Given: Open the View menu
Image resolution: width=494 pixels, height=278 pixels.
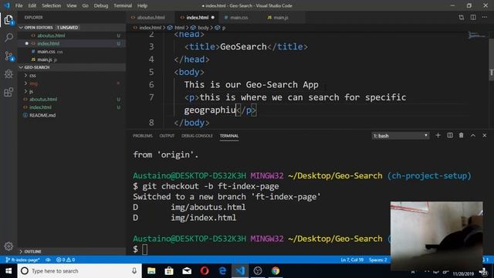Looking at the screenshot, I should click(72, 5).
